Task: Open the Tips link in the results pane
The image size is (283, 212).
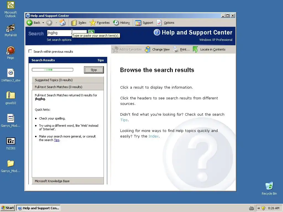Action: pos(124,120)
